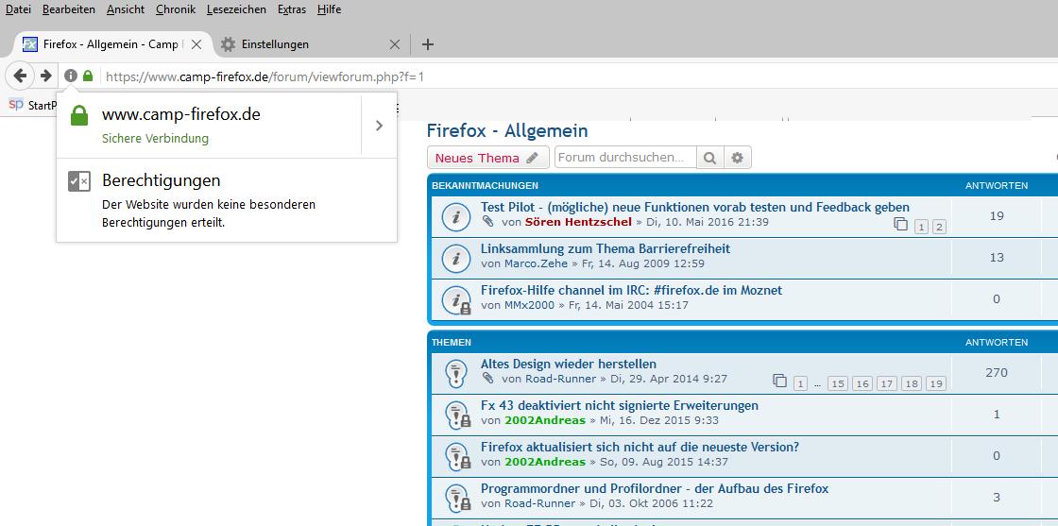The width and height of the screenshot is (1058, 526).
Task: Click the locked sticky icon of Fx 43 topic
Action: (457, 415)
